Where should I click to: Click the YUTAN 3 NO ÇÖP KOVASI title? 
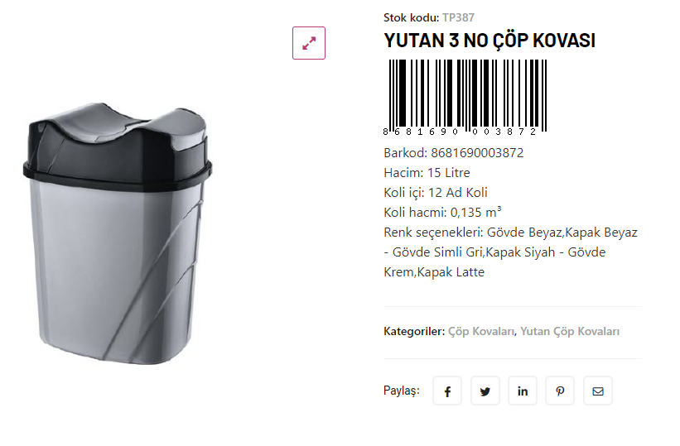pyautogui.click(x=490, y=41)
